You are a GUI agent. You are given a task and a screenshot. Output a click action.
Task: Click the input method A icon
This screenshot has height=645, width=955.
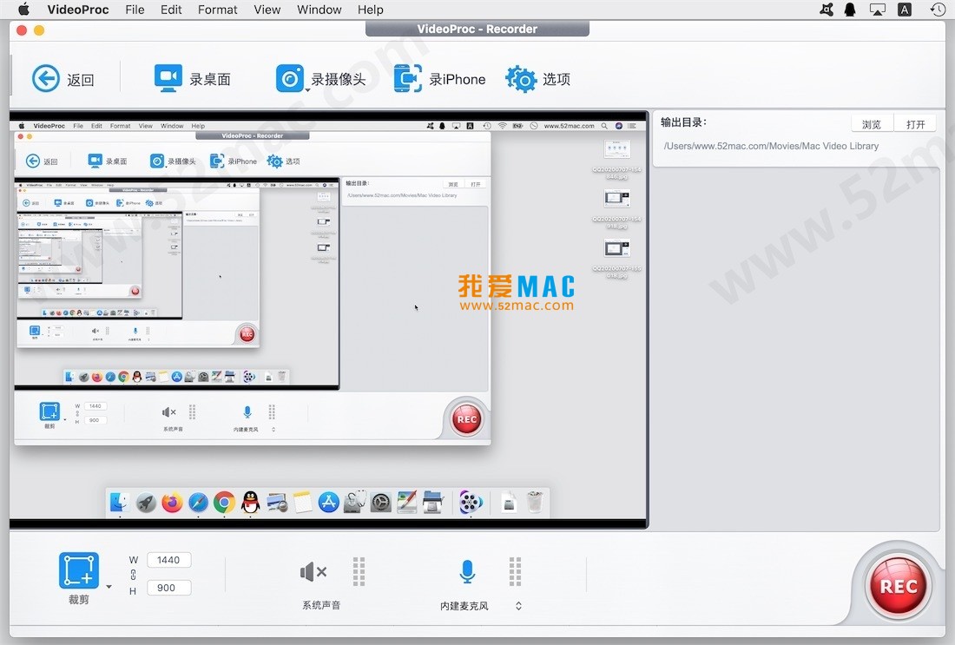(x=905, y=10)
